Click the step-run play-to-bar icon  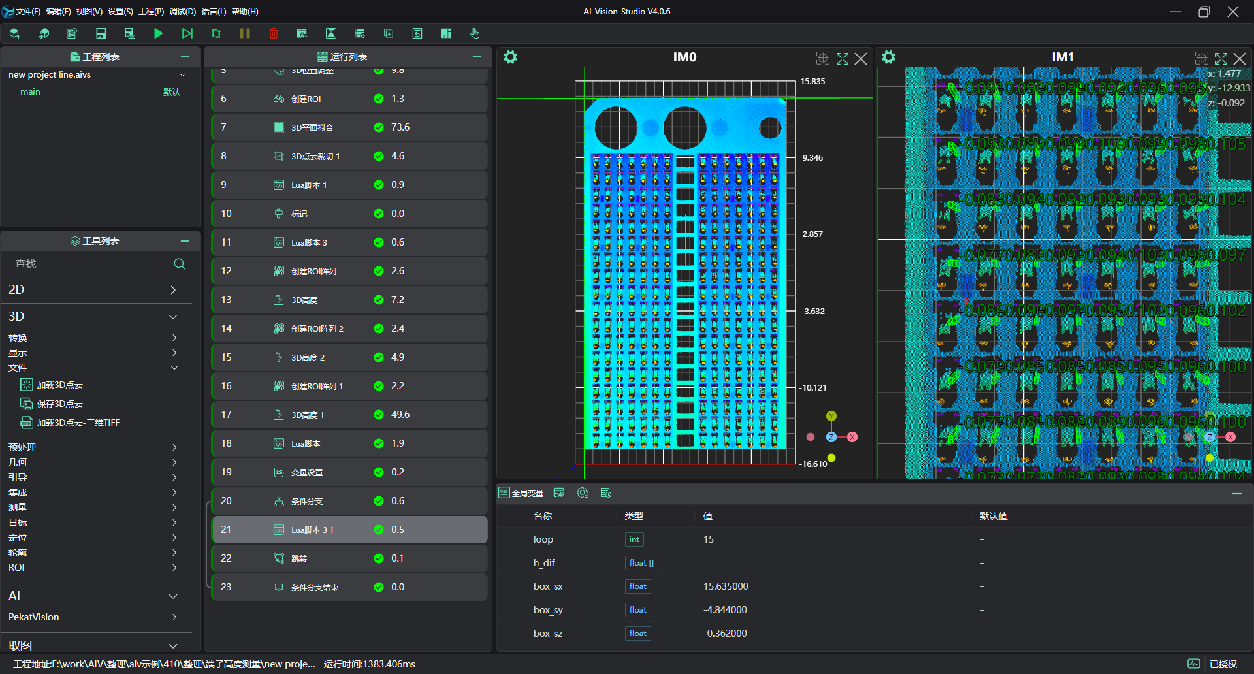point(187,33)
